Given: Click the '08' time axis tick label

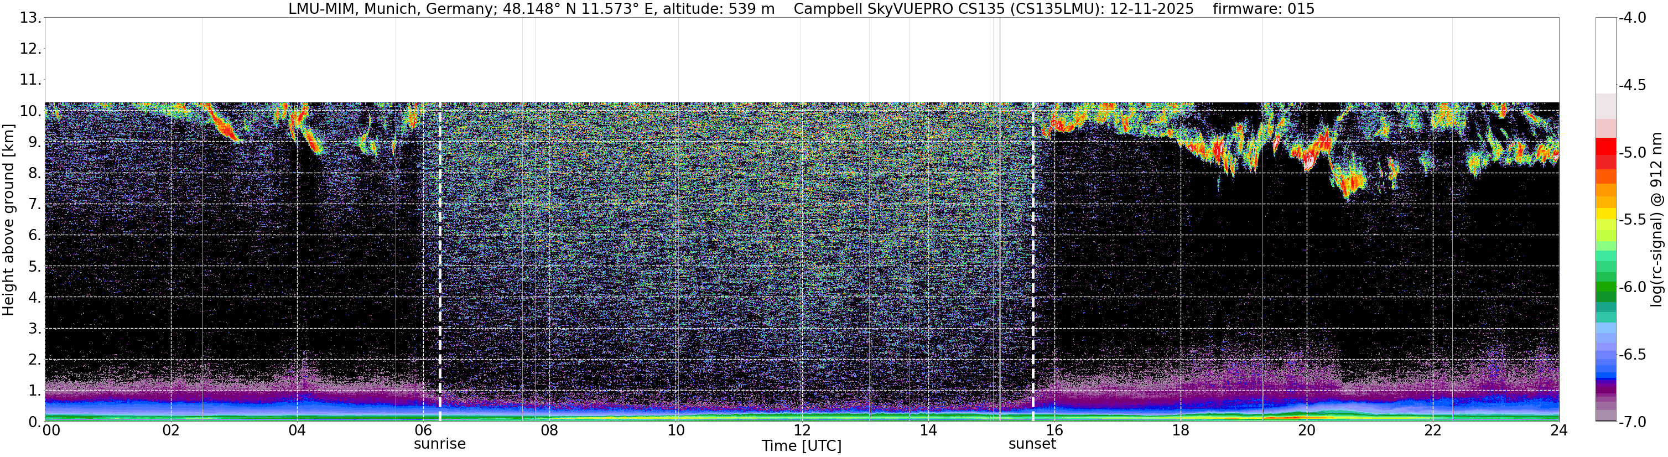Looking at the screenshot, I should coord(549,430).
